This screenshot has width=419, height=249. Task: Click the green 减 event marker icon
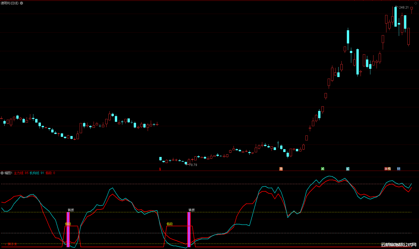tap(323, 169)
